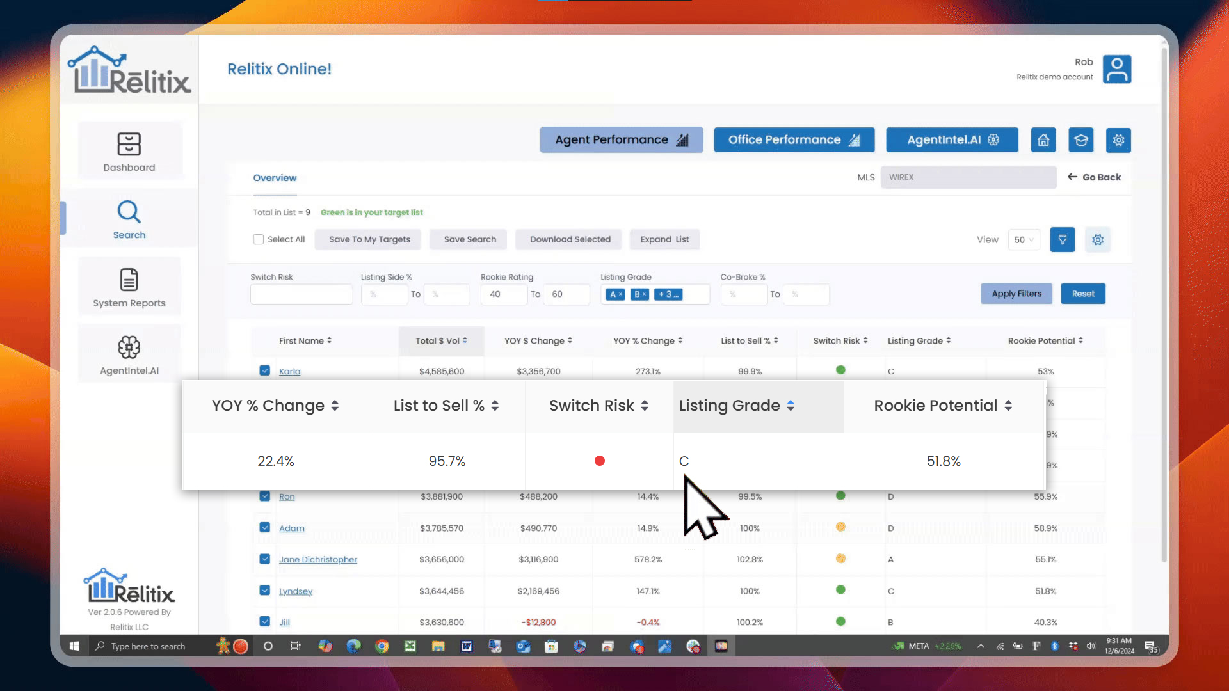Open Microsoft Store from the taskbar
This screenshot has width=1229, height=691.
(x=551, y=646)
